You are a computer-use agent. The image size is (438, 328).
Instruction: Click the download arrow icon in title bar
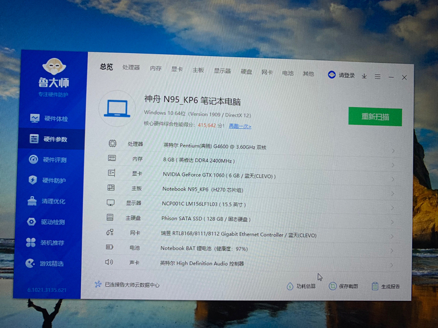click(x=364, y=76)
